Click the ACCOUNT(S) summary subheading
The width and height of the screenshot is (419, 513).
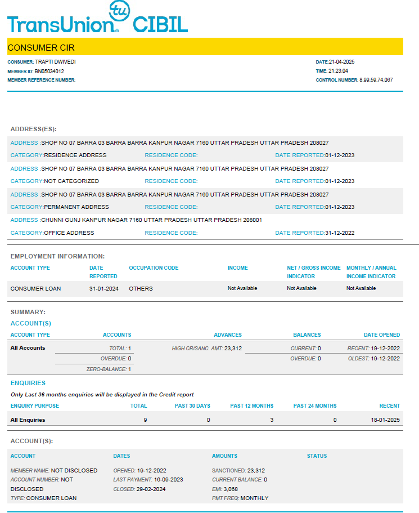(31, 323)
